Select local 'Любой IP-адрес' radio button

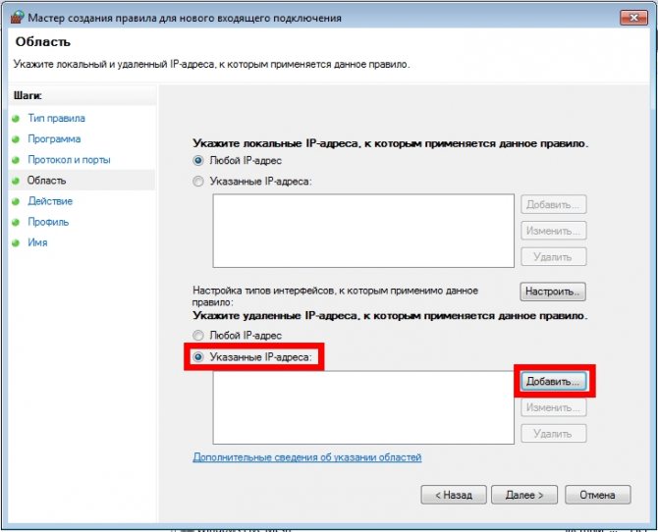[198, 161]
